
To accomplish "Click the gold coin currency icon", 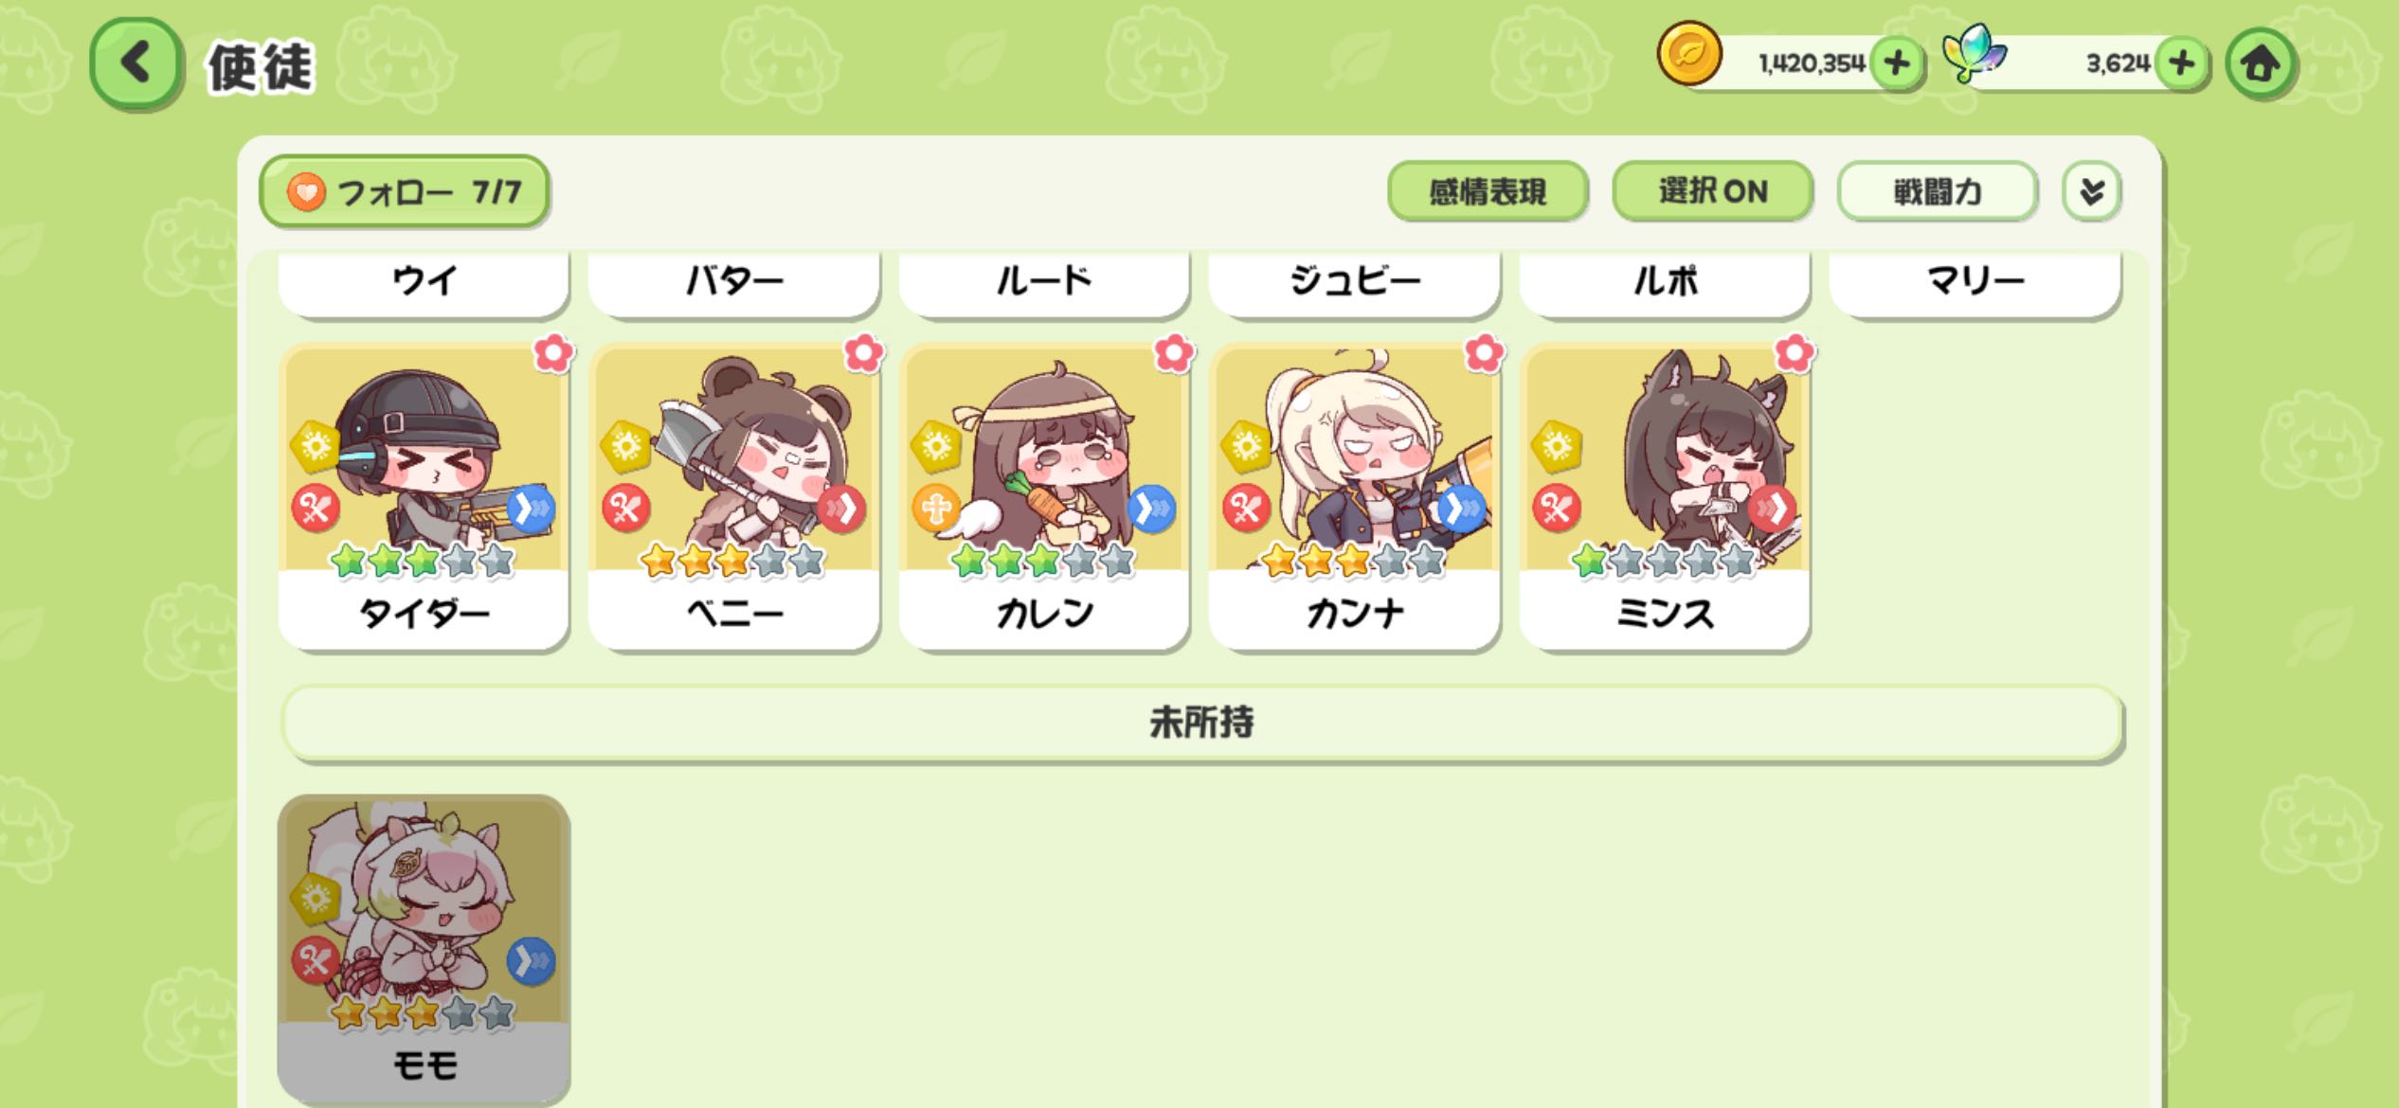I will pyautogui.click(x=1689, y=54).
